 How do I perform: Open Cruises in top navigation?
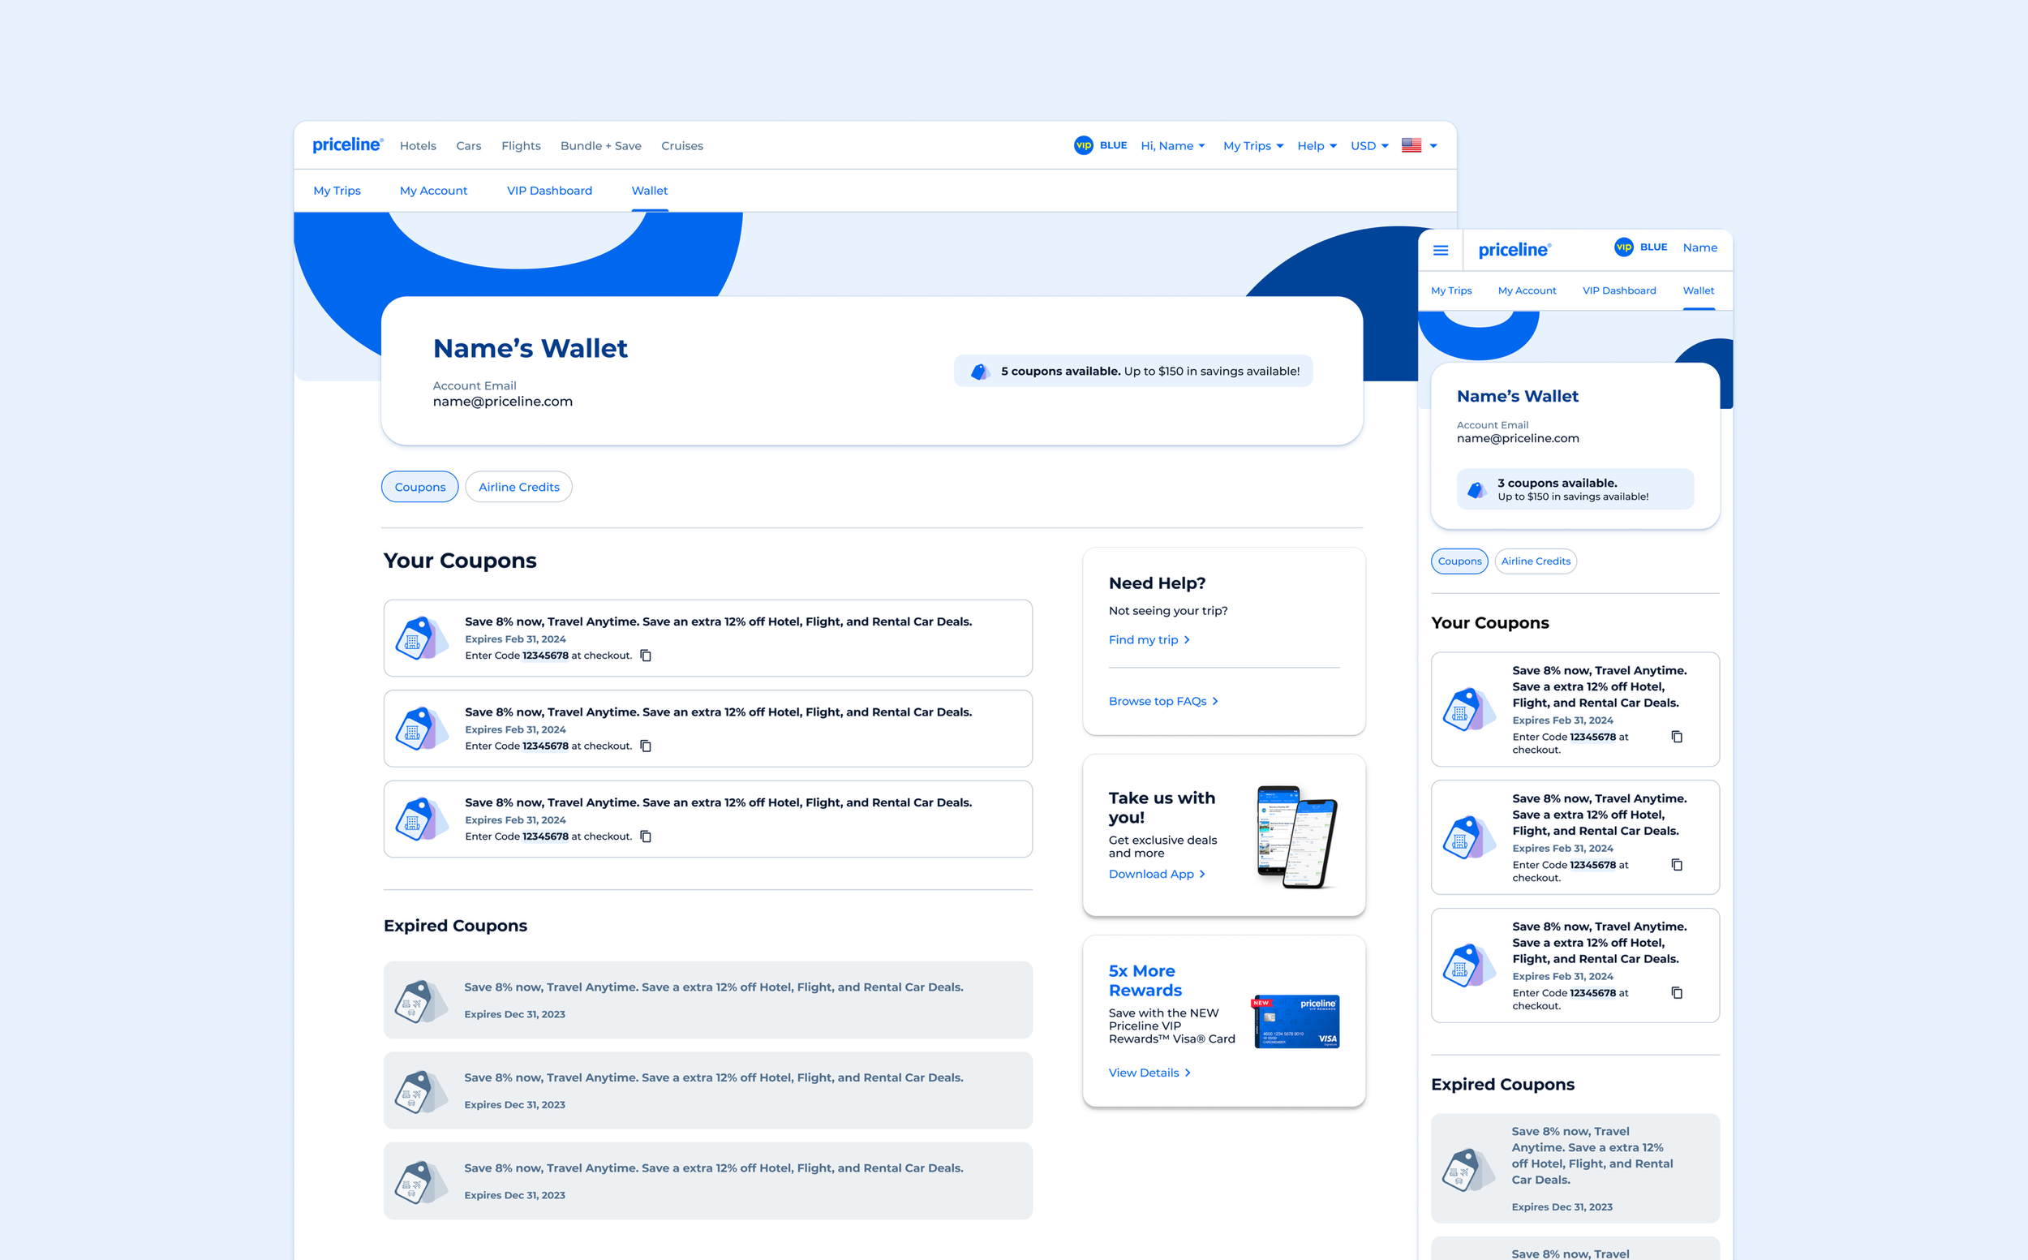pyautogui.click(x=682, y=146)
